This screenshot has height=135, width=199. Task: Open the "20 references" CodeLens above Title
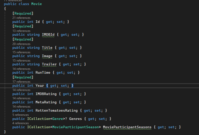pyautogui.click(x=21, y=44)
